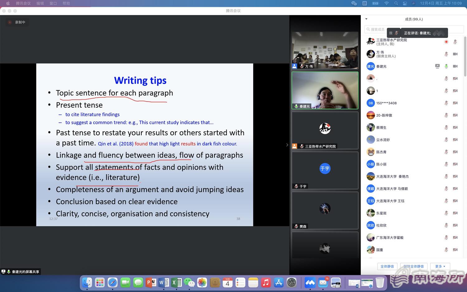Viewport: 467px width, 292px height.
Task: Click the Mail icon with 75 badge
Action: (x=323, y=283)
